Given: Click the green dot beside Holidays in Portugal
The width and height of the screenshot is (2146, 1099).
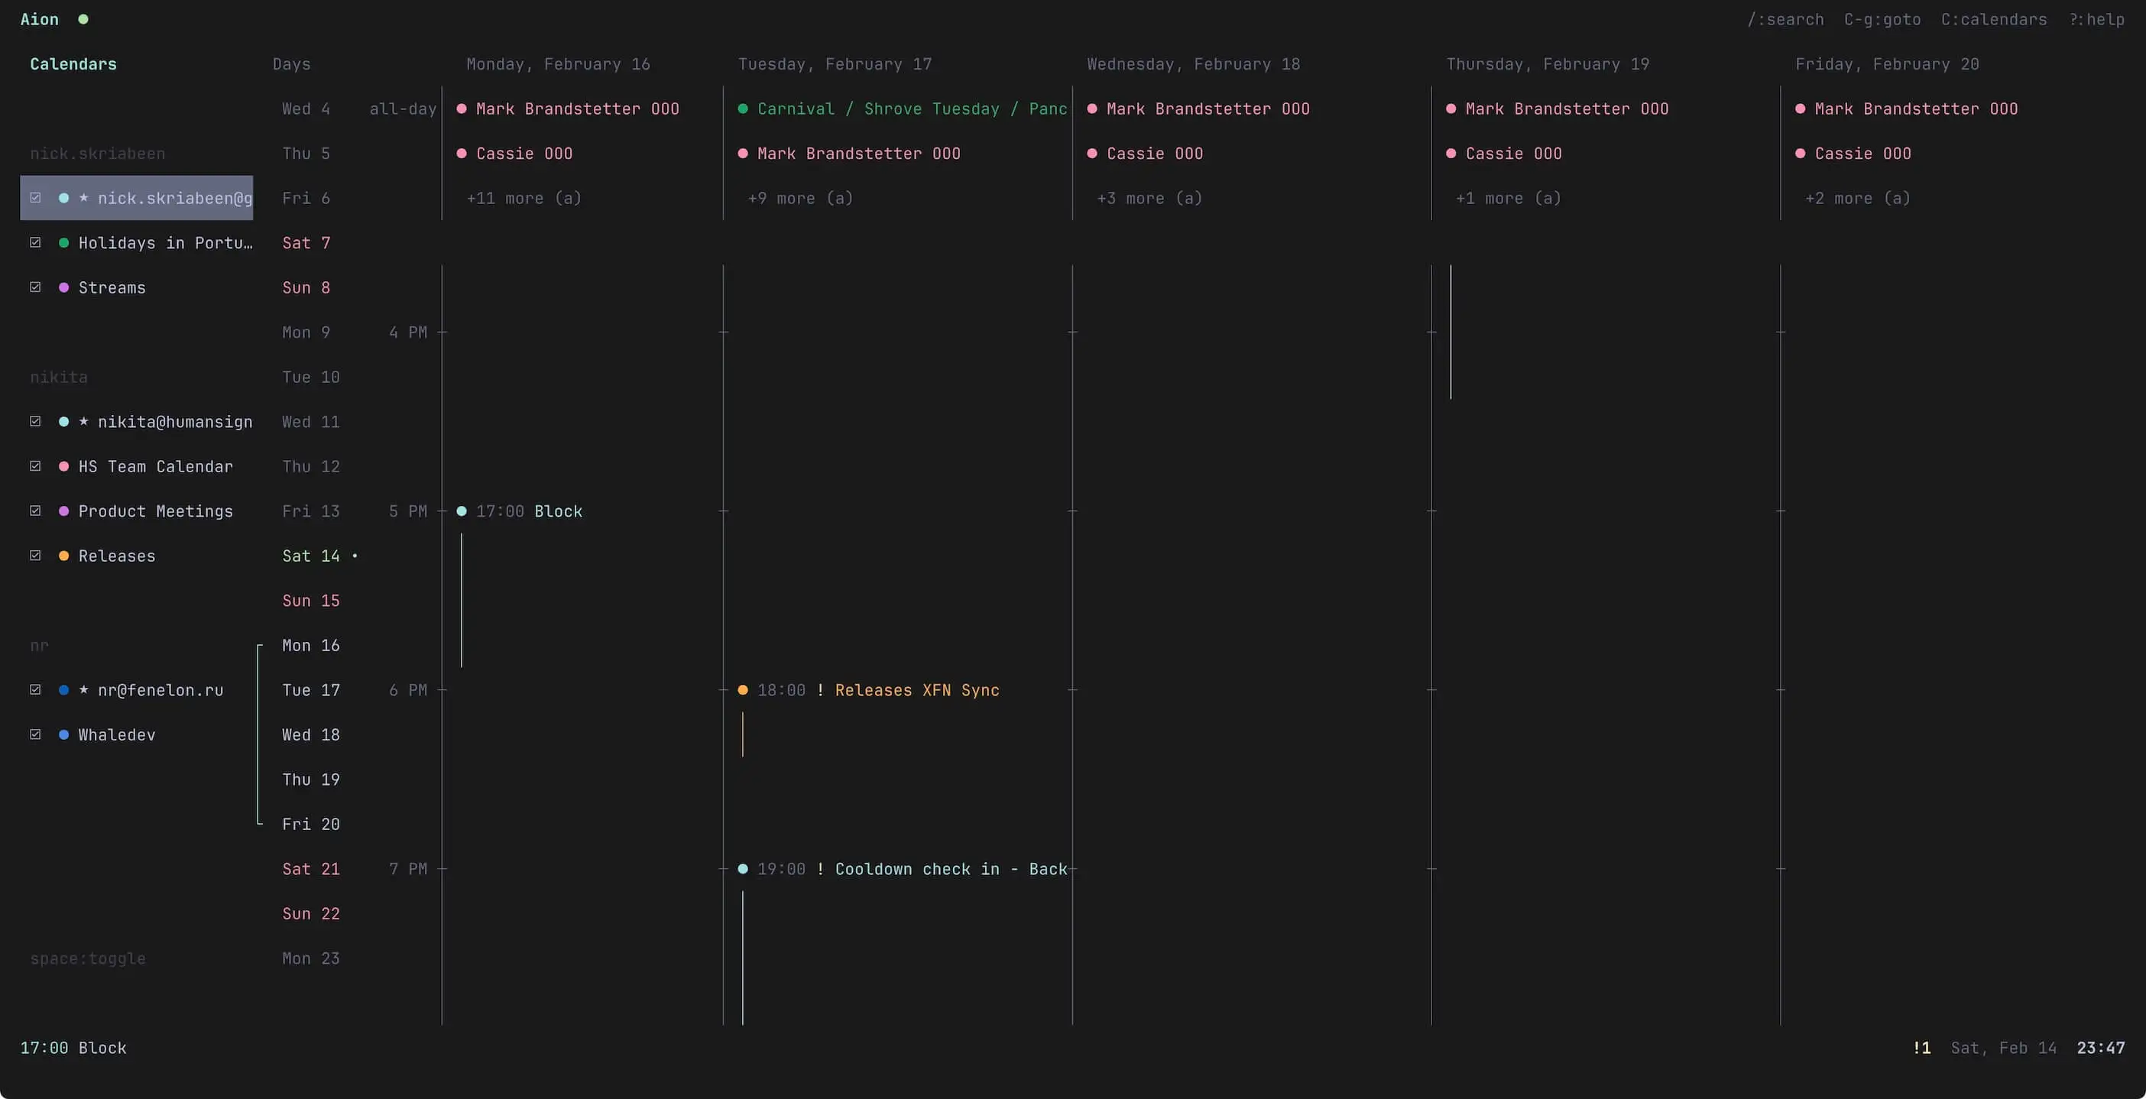Looking at the screenshot, I should coord(64,242).
